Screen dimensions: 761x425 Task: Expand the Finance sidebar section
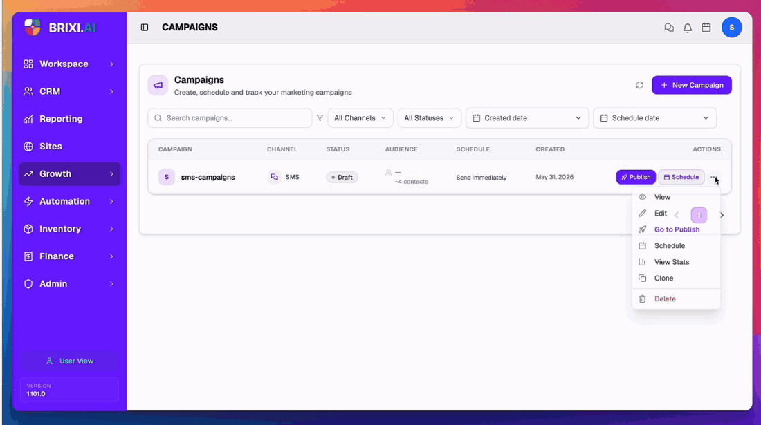(69, 256)
